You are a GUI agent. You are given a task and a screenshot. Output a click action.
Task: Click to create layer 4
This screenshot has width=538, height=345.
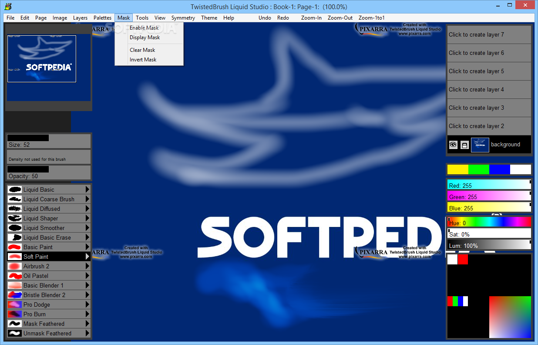[x=489, y=89]
